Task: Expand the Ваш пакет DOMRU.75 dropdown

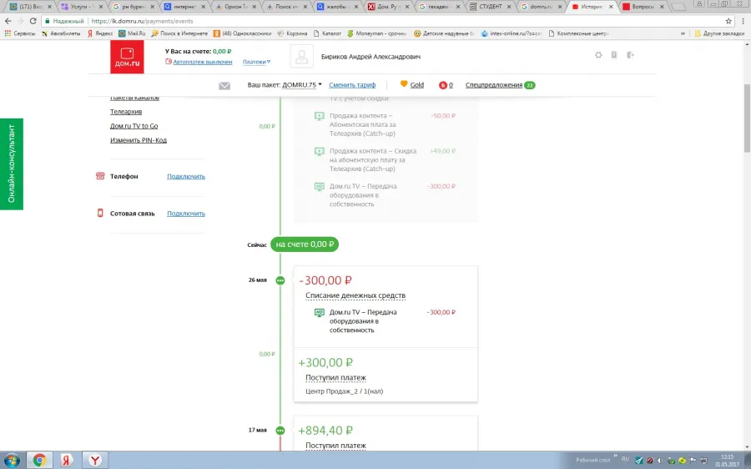Action: [x=302, y=85]
